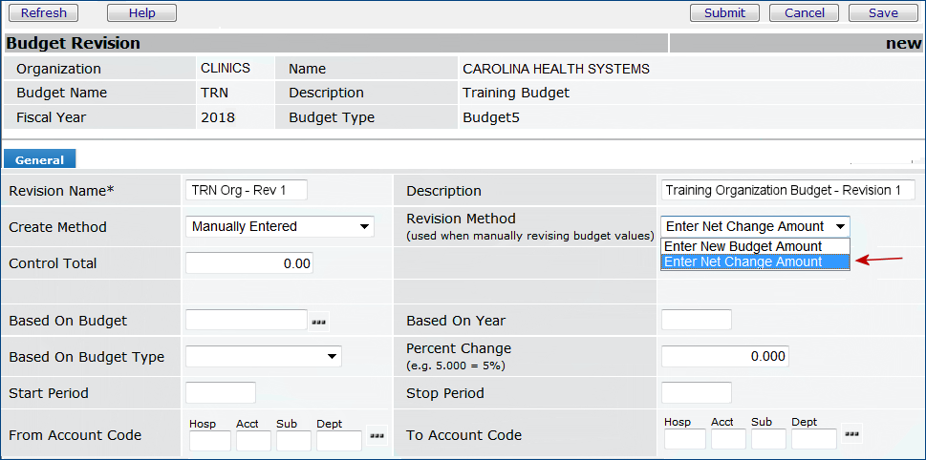This screenshot has height=460, width=926.
Task: Switch to the General tab
Action: pos(40,160)
